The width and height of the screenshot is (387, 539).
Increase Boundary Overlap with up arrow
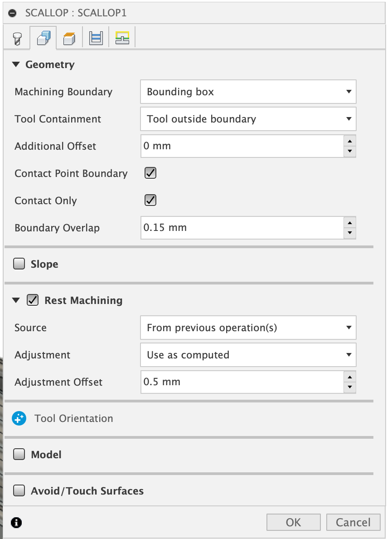(x=349, y=222)
